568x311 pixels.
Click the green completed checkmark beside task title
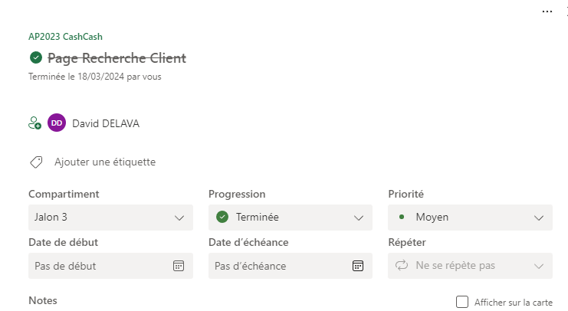35,57
